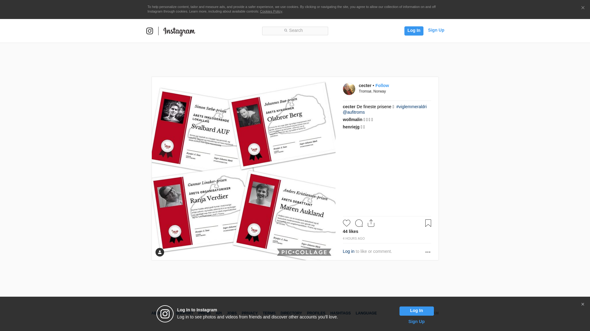Close the Log In to Instagram banner

(583, 304)
